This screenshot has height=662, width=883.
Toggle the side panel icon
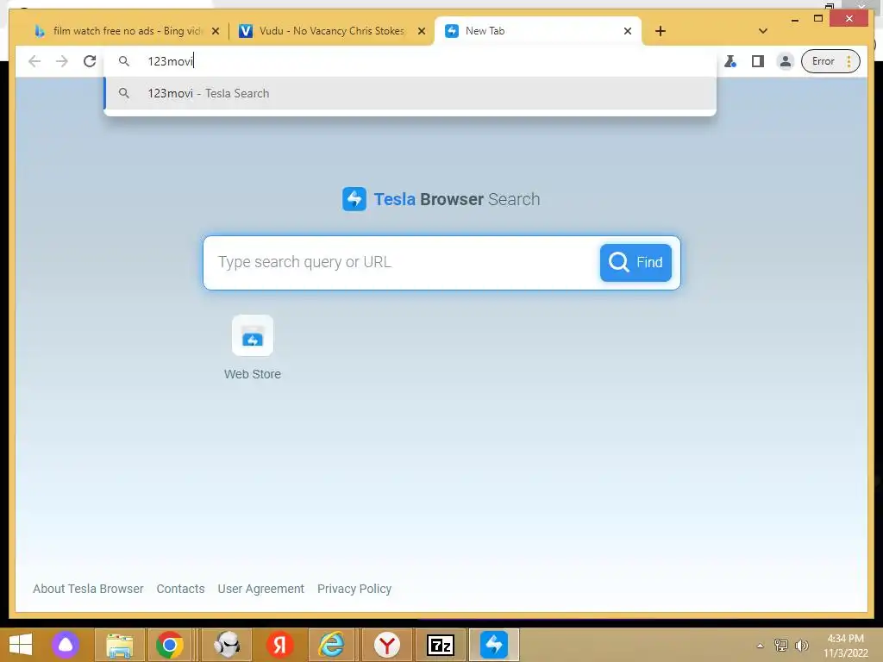758,61
